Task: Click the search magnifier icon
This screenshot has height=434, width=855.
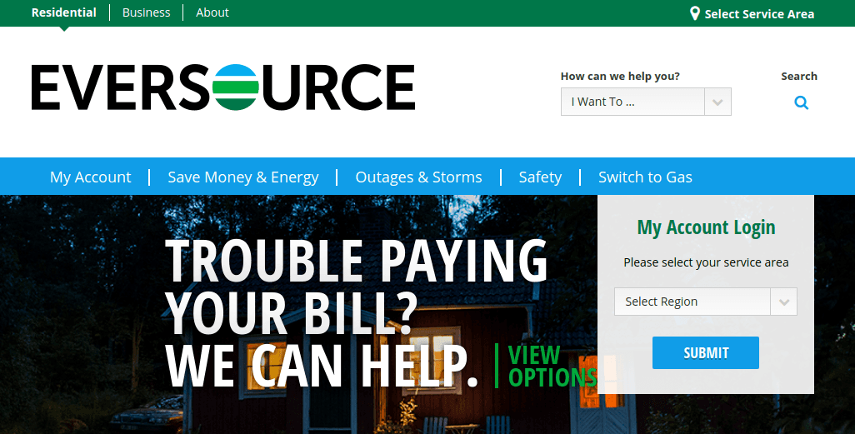Action: [x=801, y=102]
